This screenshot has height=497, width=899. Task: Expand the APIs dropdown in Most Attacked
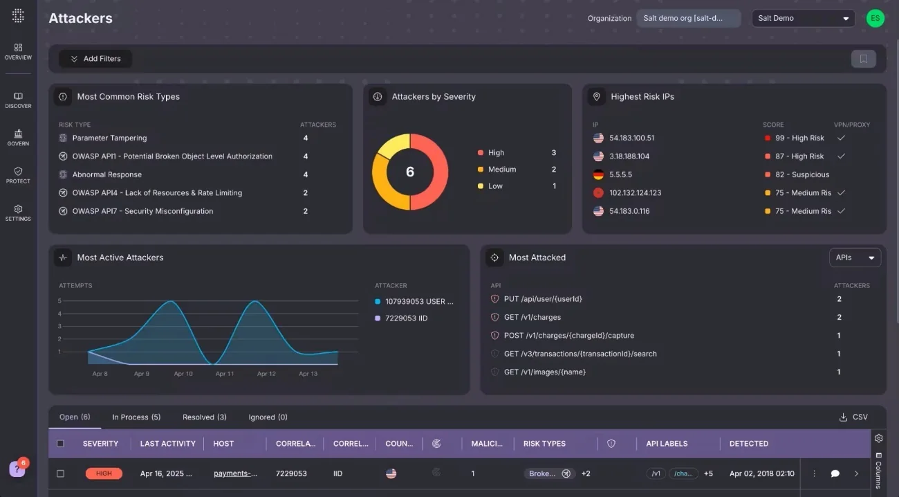[x=855, y=257]
